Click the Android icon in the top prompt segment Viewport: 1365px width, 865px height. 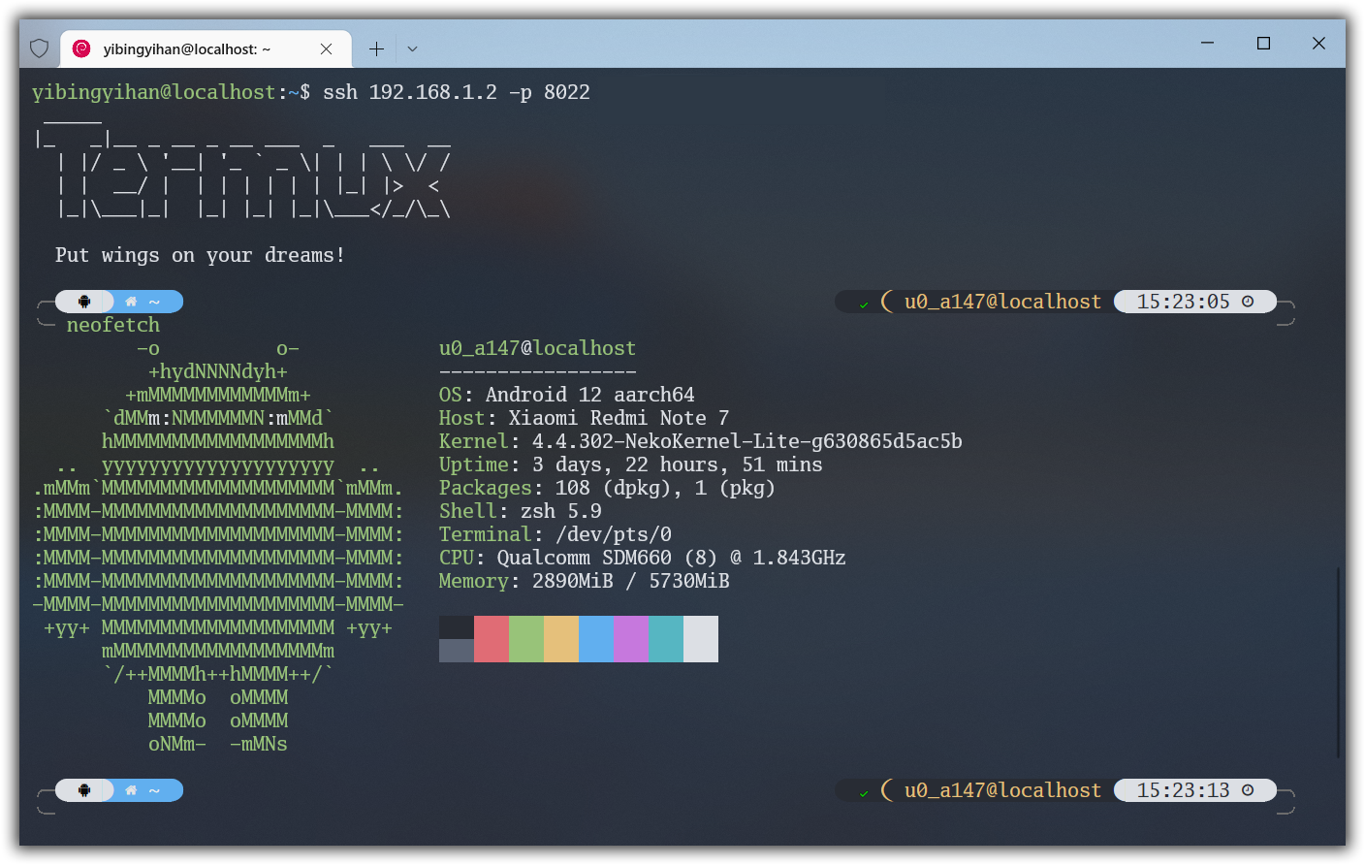tap(85, 301)
